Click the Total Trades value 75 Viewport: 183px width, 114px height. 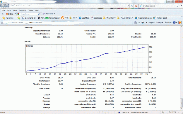[x=61, y=89]
